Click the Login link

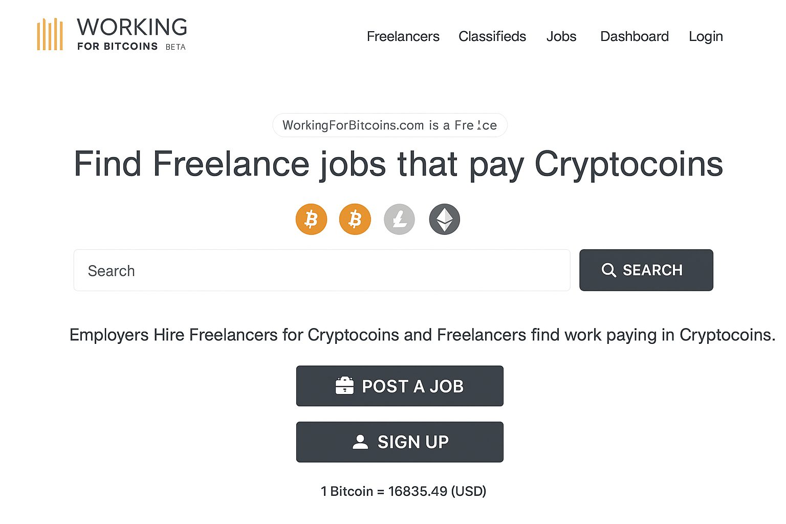point(705,36)
